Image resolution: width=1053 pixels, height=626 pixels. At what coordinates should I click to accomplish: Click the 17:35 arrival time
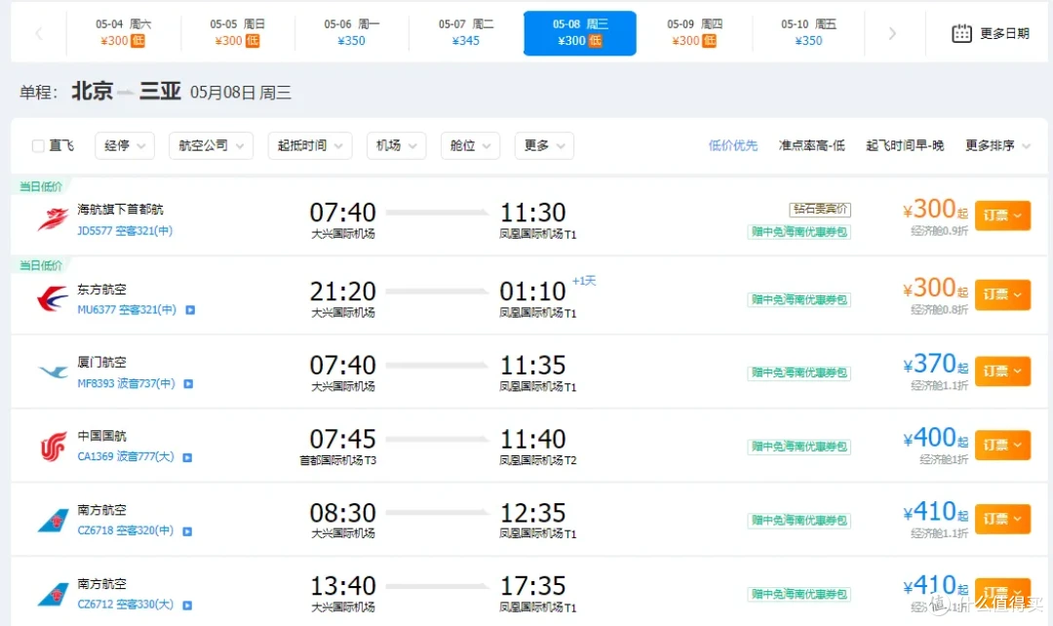point(533,586)
